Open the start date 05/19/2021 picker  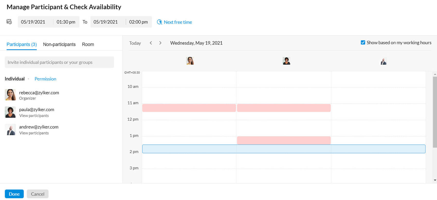(x=33, y=22)
